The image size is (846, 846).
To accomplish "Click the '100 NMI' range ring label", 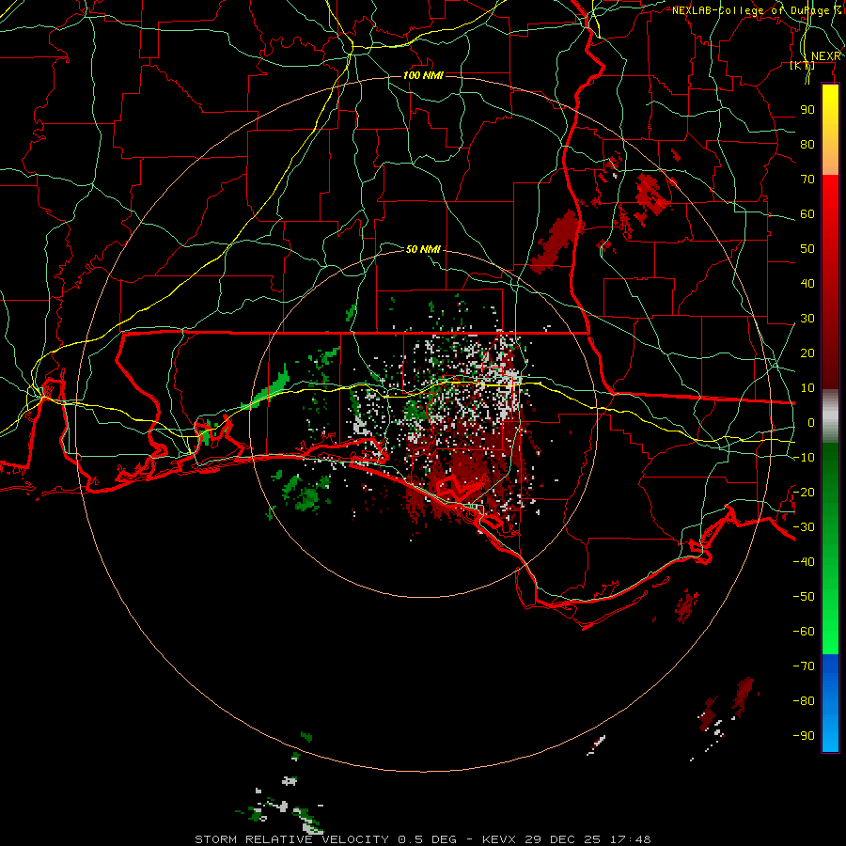I will click(x=423, y=75).
